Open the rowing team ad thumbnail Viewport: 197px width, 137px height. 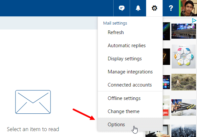pos(184,108)
